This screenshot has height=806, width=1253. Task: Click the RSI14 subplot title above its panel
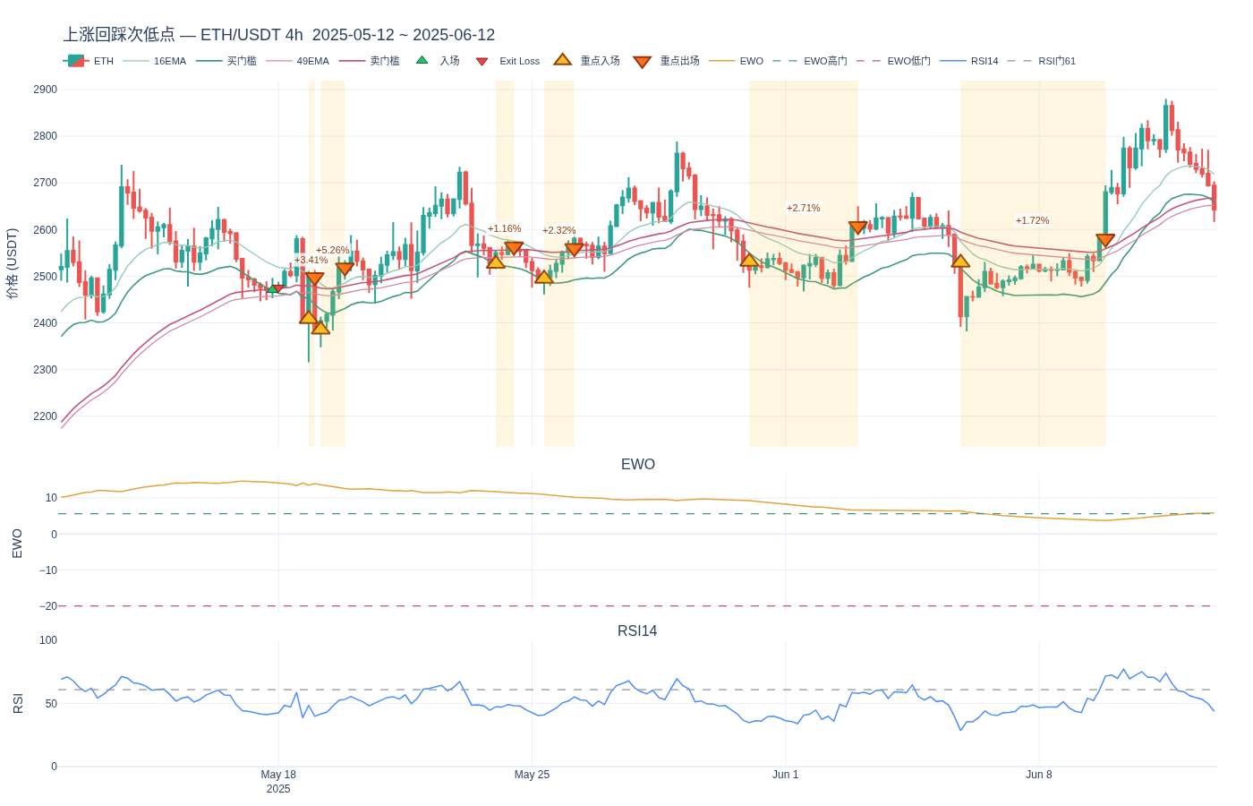coord(637,630)
